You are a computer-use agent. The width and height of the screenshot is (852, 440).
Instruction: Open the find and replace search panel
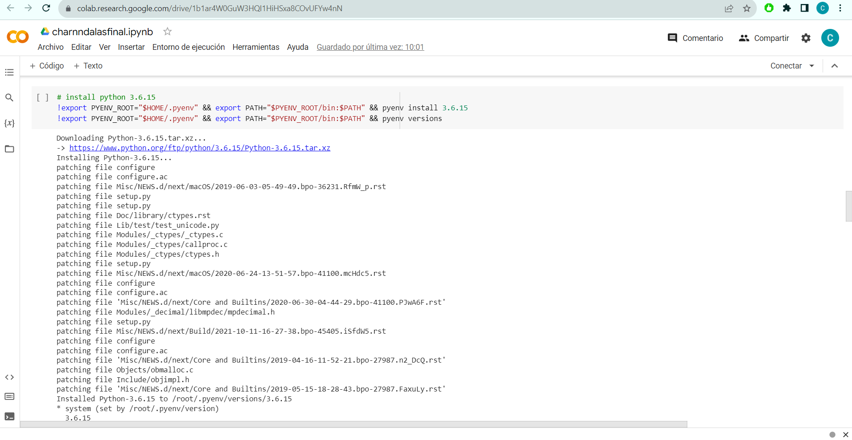pyautogui.click(x=9, y=97)
